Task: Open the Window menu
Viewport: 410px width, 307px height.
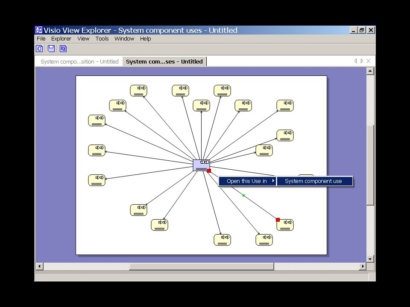Action: (124, 39)
